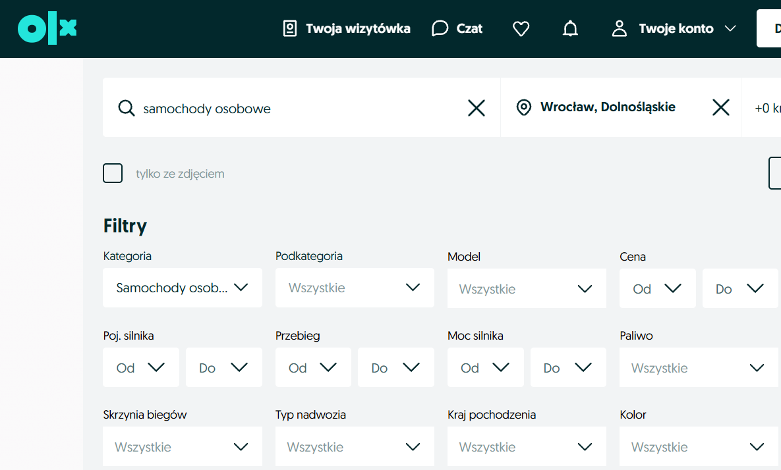781x470 pixels.
Task: Click the Twoja wizytówka link
Action: 358,28
